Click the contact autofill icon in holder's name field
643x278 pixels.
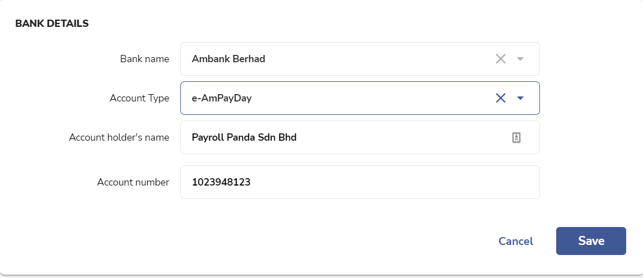coord(516,137)
